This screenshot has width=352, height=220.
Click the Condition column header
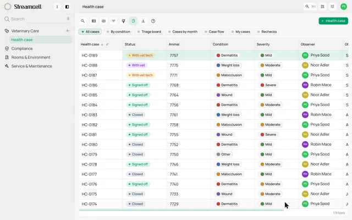[232, 45]
